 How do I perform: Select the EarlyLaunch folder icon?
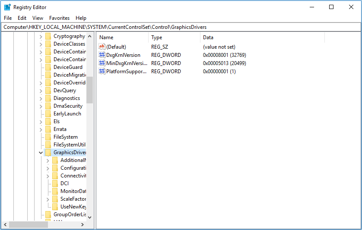48,114
